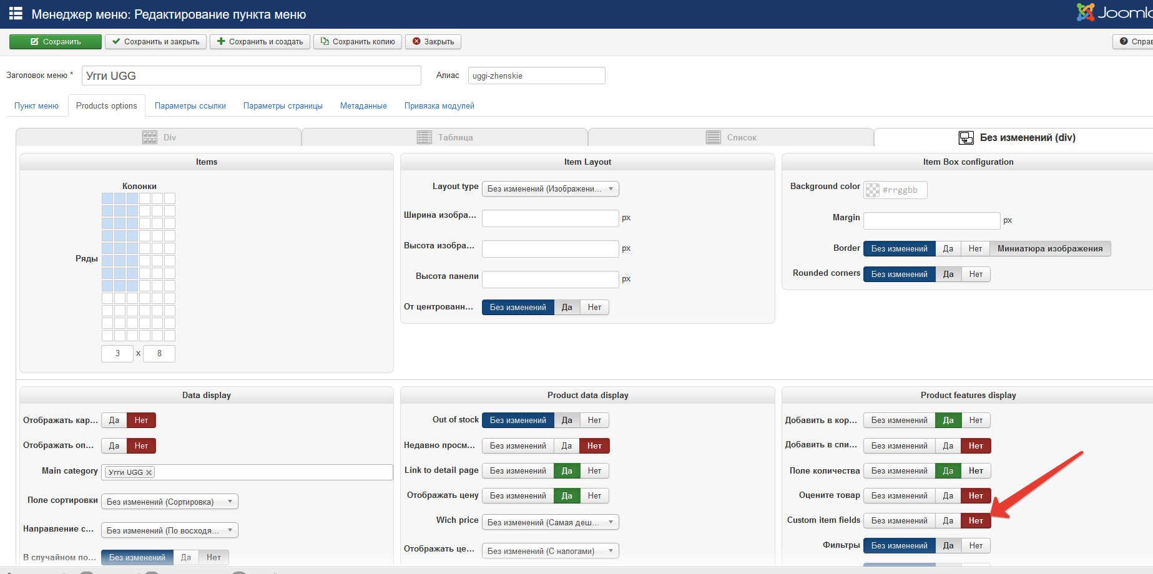Expand the Поле сортировки dropdown
The image size is (1153, 574).
tap(170, 502)
